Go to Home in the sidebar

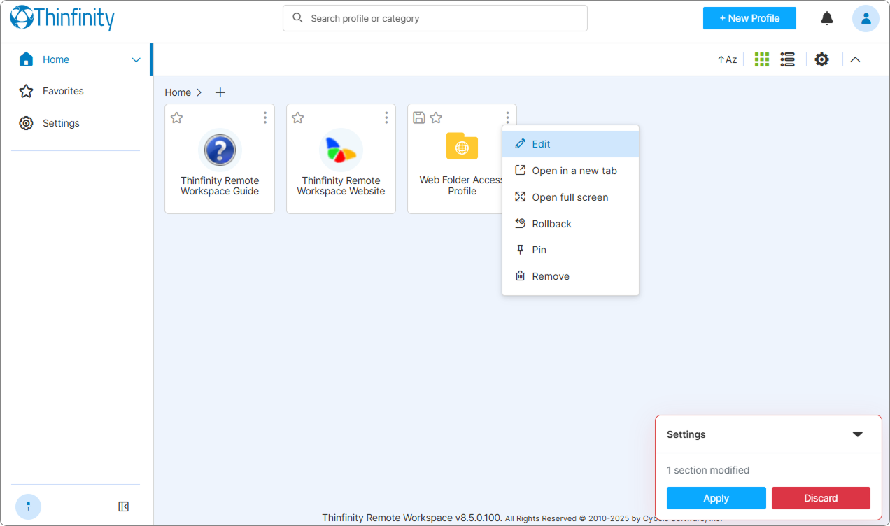point(55,59)
